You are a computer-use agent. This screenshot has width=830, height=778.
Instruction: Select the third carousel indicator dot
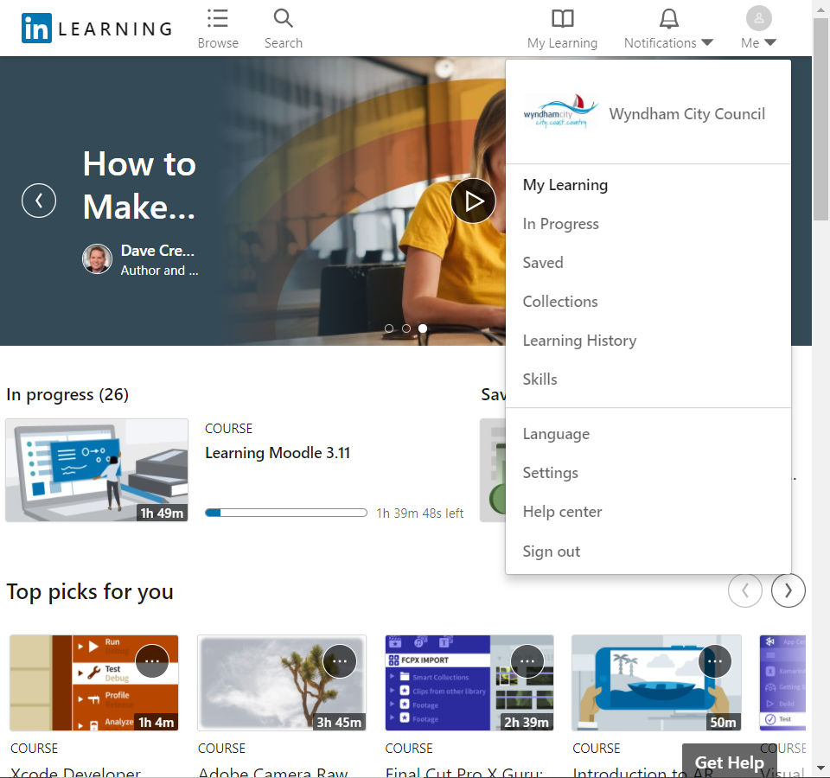coord(423,328)
